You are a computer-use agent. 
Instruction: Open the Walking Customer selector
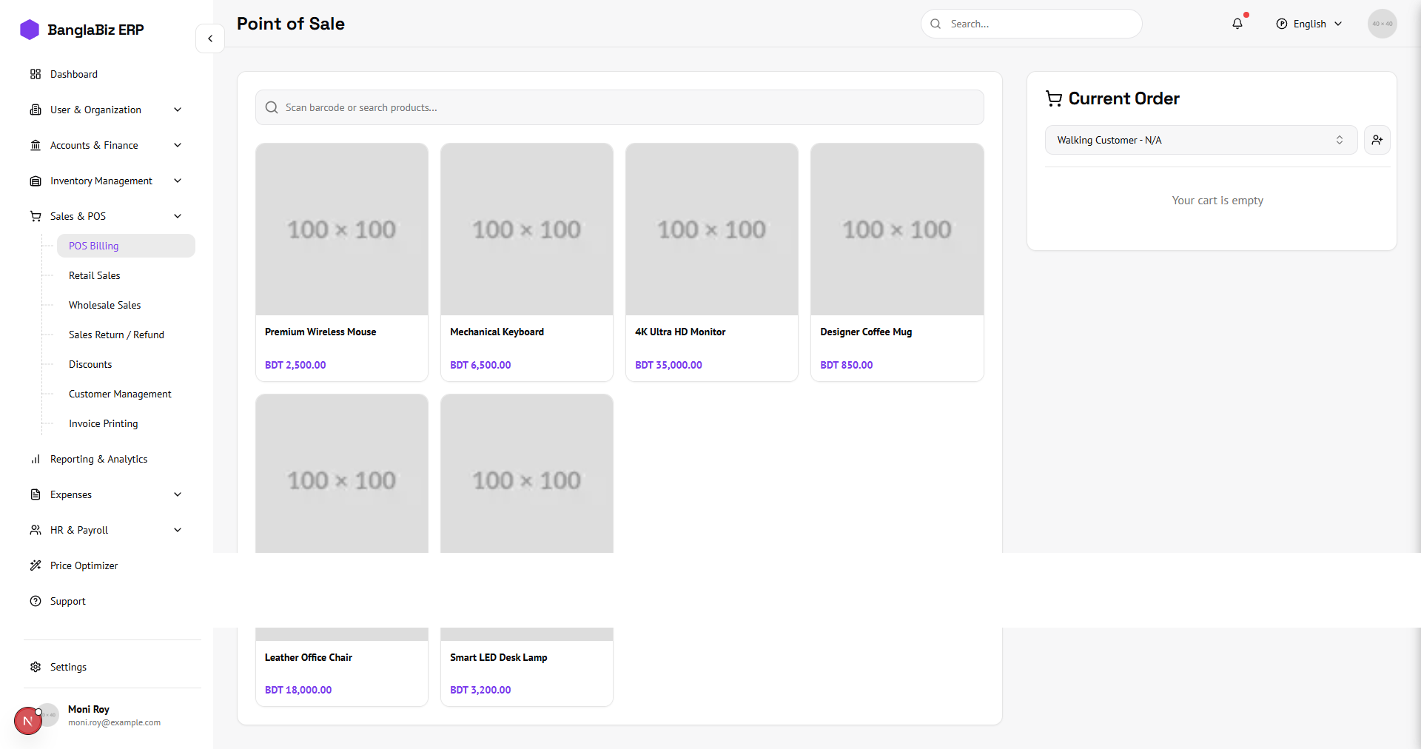pyautogui.click(x=1200, y=140)
